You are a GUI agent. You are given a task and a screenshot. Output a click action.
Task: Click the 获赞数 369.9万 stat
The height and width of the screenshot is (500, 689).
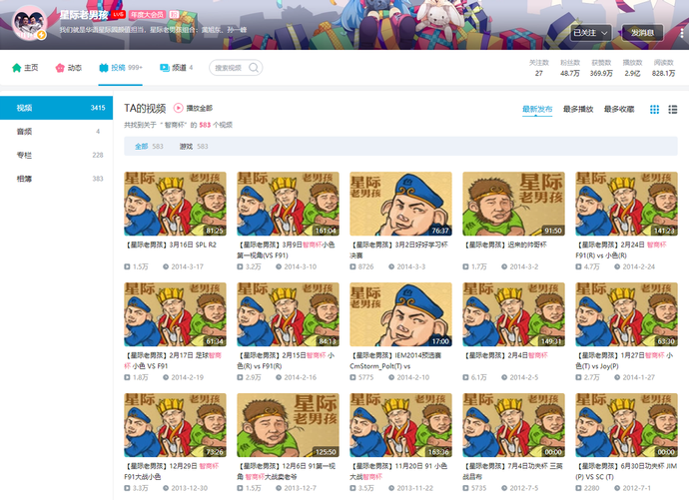click(x=601, y=68)
